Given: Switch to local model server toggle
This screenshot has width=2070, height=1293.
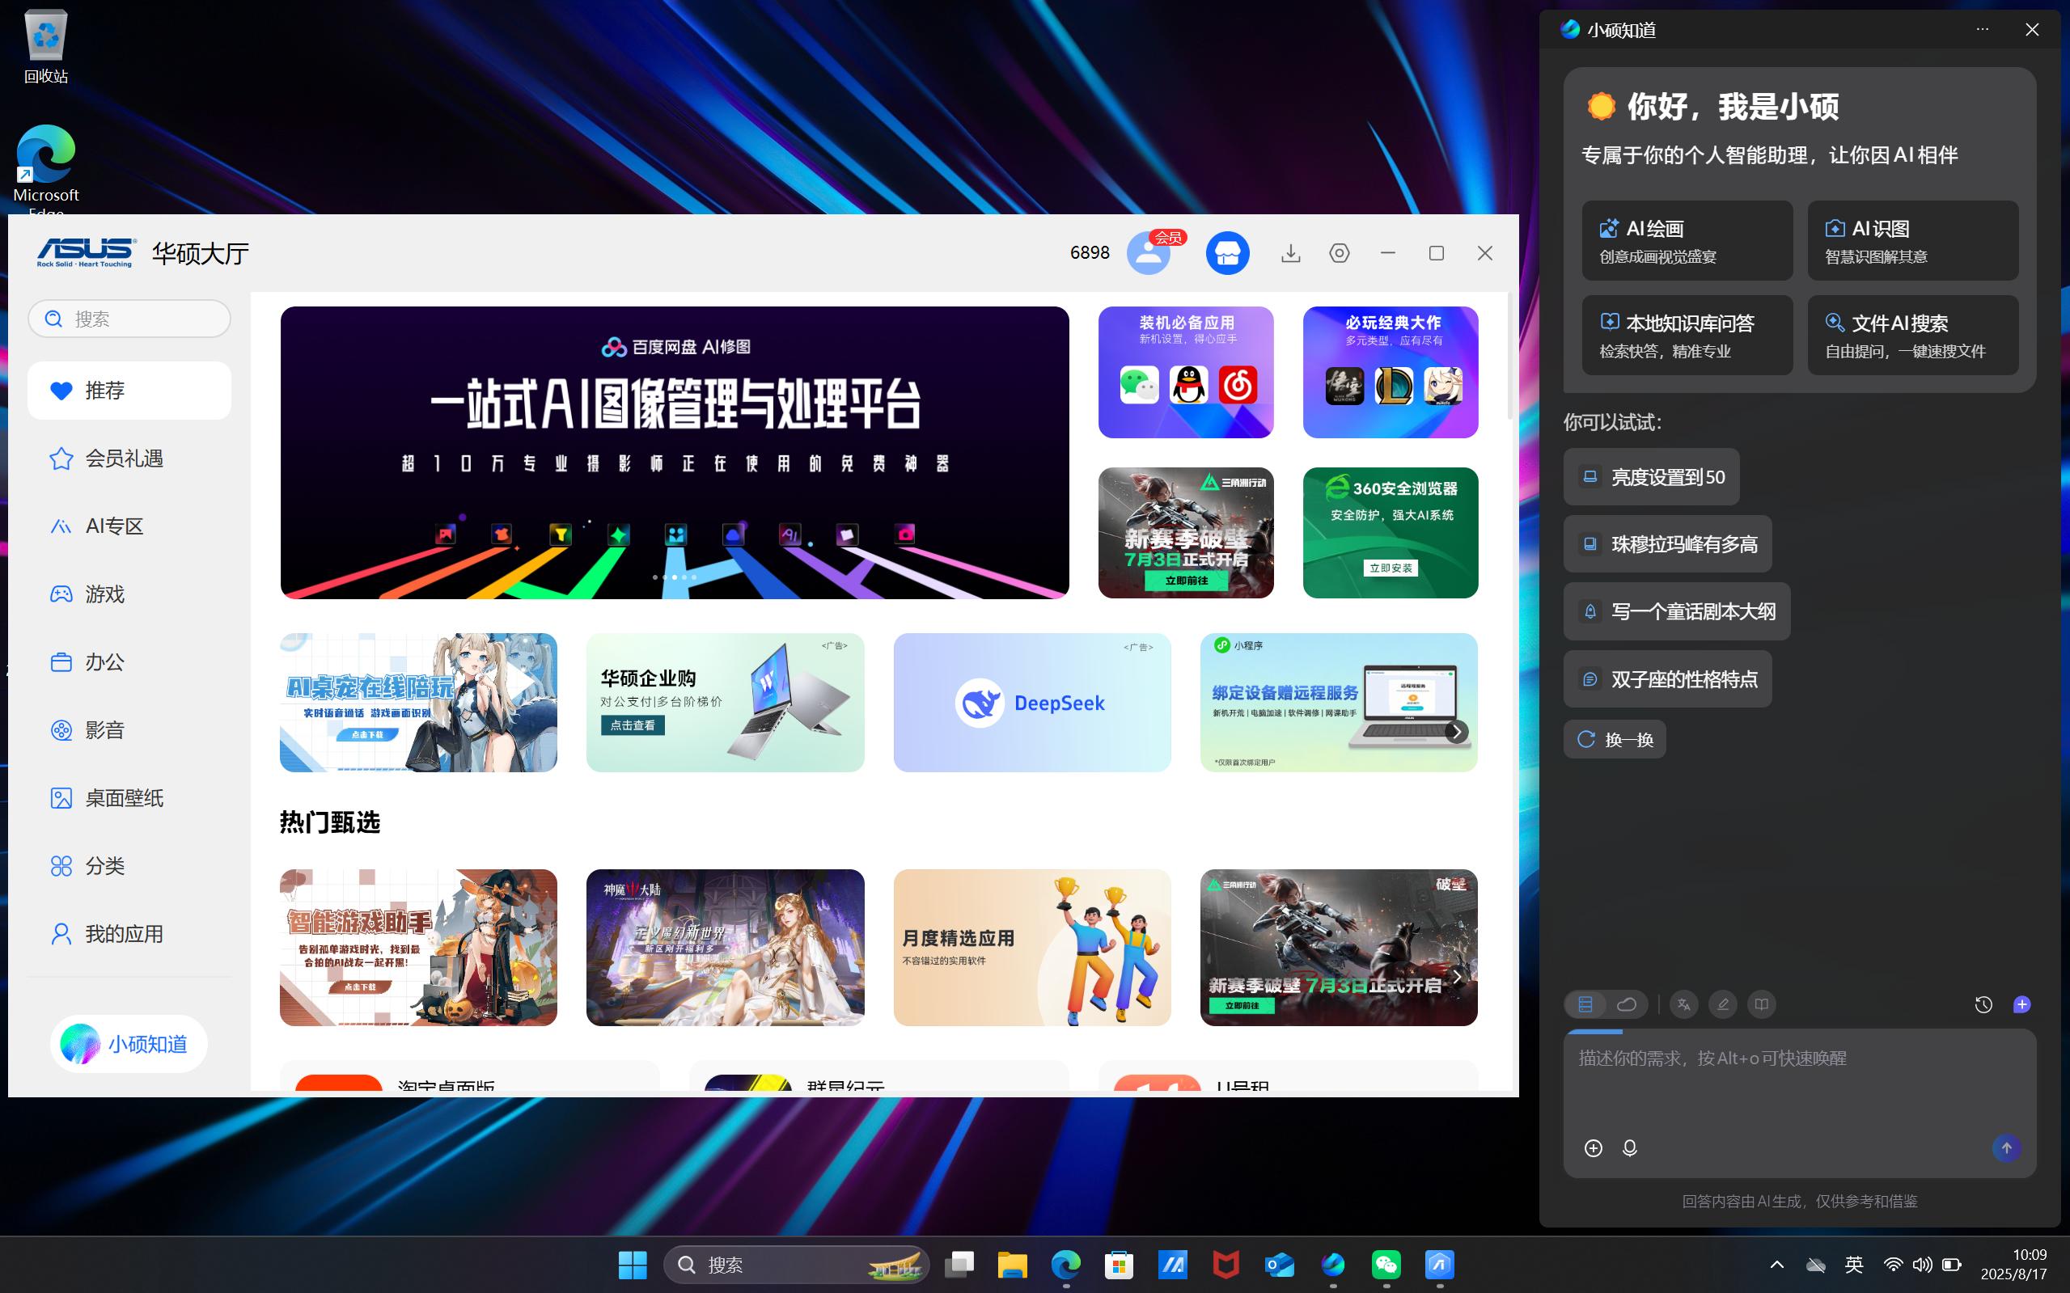Looking at the screenshot, I should tap(1585, 1004).
